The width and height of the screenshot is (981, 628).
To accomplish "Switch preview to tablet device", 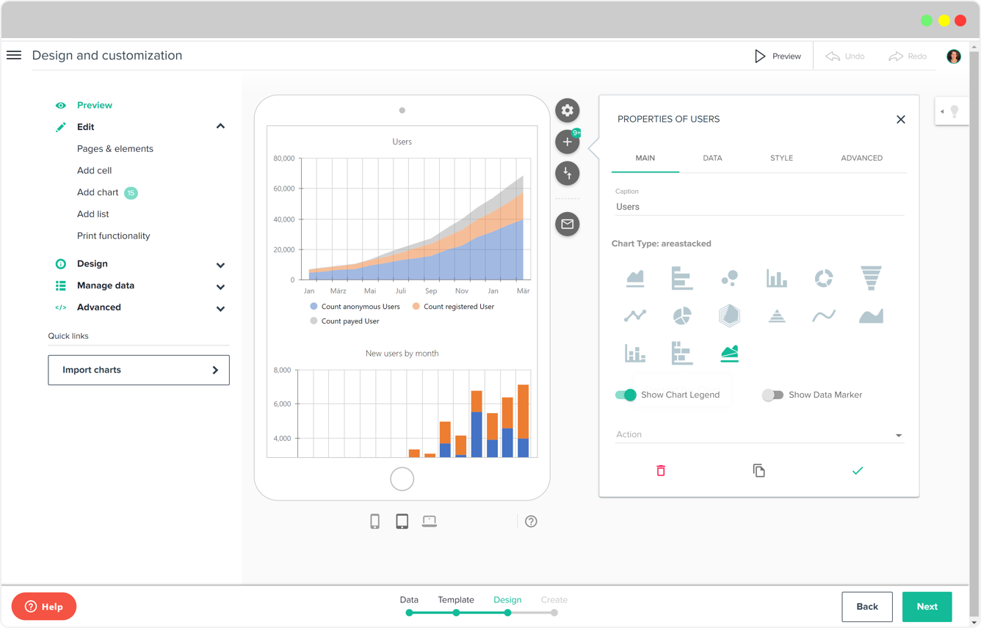I will 402,522.
